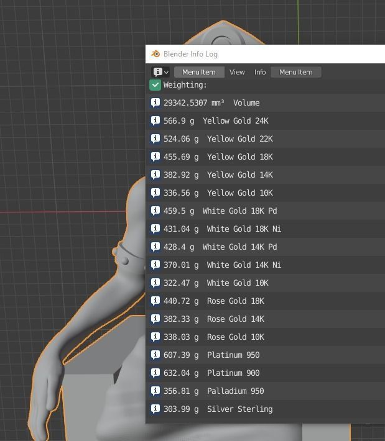Click the Blender Info Log window title

click(191, 54)
